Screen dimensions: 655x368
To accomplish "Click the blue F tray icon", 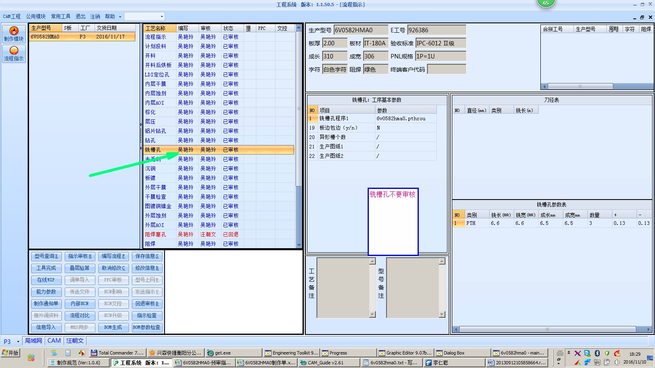I will [587, 362].
